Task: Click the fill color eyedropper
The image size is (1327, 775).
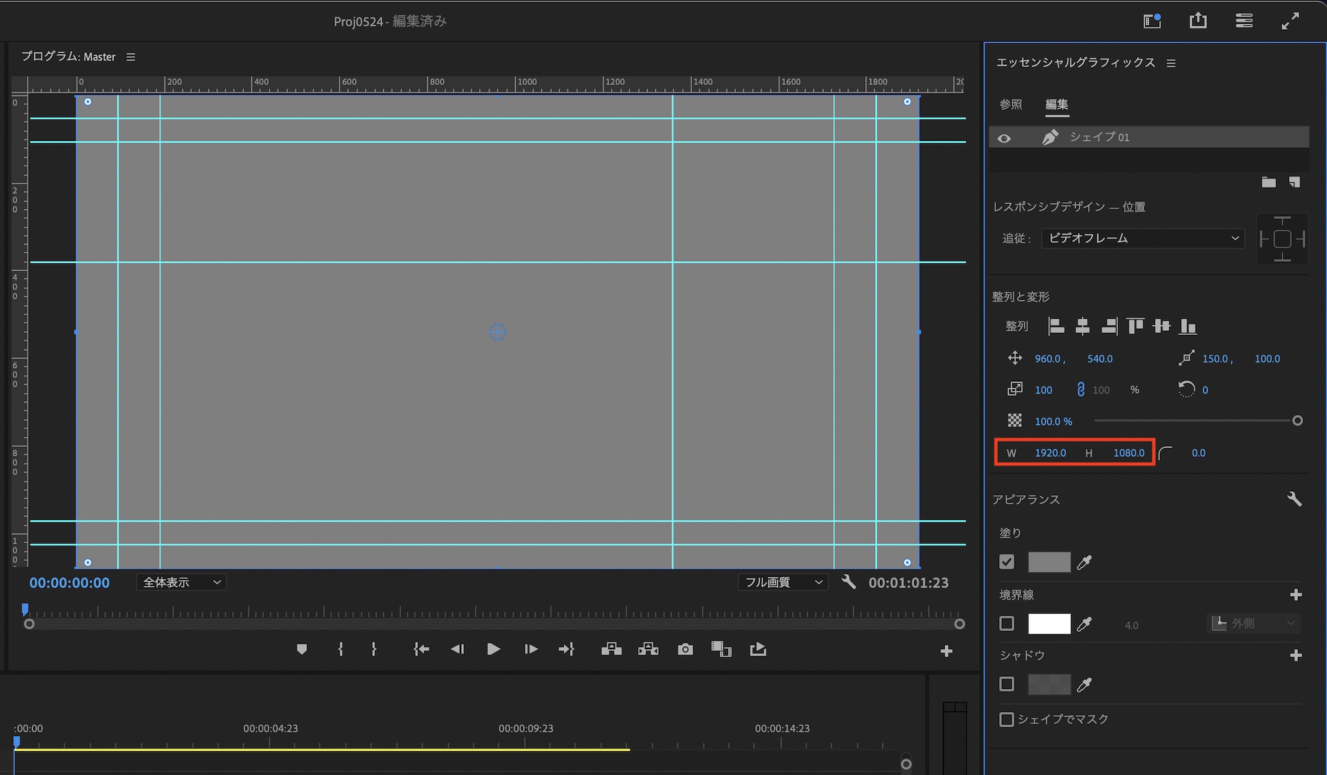Action: pos(1084,563)
